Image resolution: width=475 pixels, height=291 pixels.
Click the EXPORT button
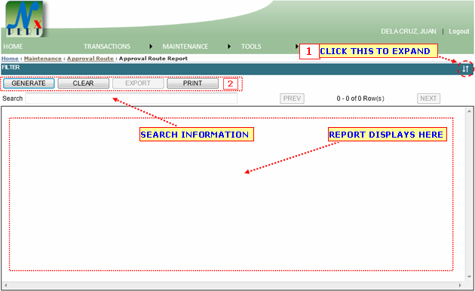click(x=138, y=83)
